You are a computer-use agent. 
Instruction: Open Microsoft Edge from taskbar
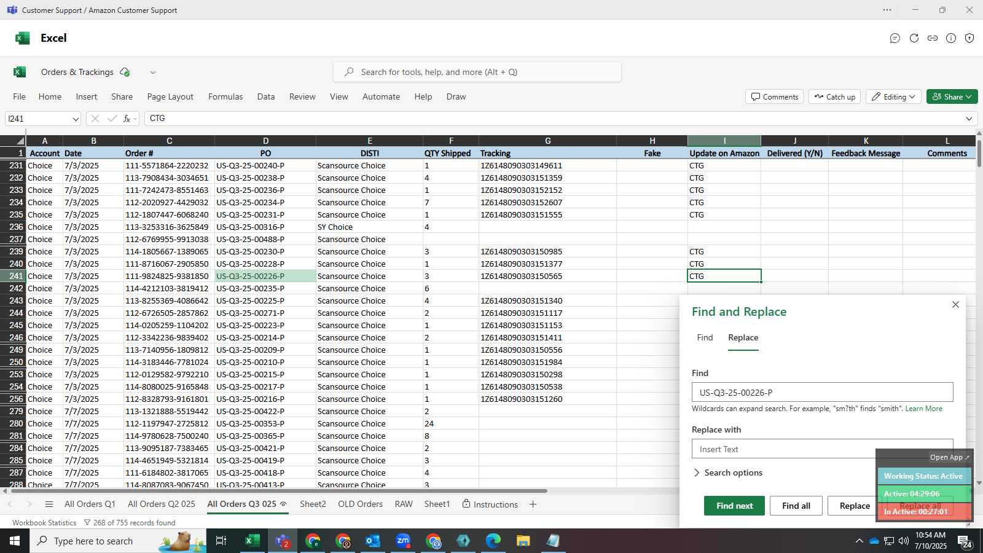pos(493,541)
